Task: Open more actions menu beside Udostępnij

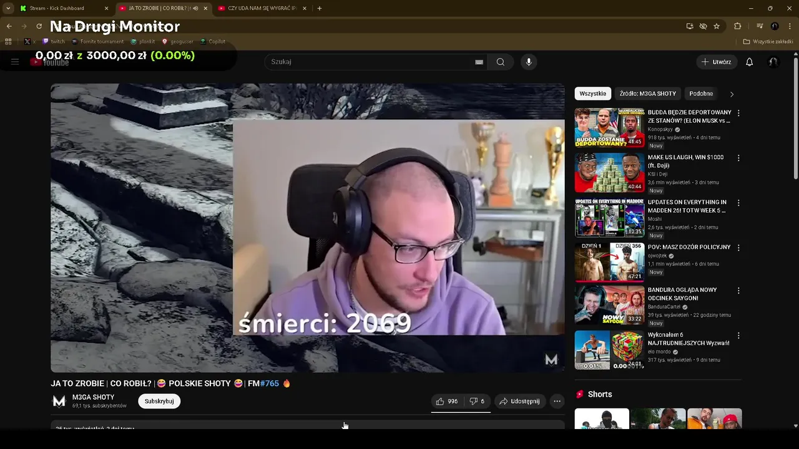Action: pyautogui.click(x=557, y=401)
